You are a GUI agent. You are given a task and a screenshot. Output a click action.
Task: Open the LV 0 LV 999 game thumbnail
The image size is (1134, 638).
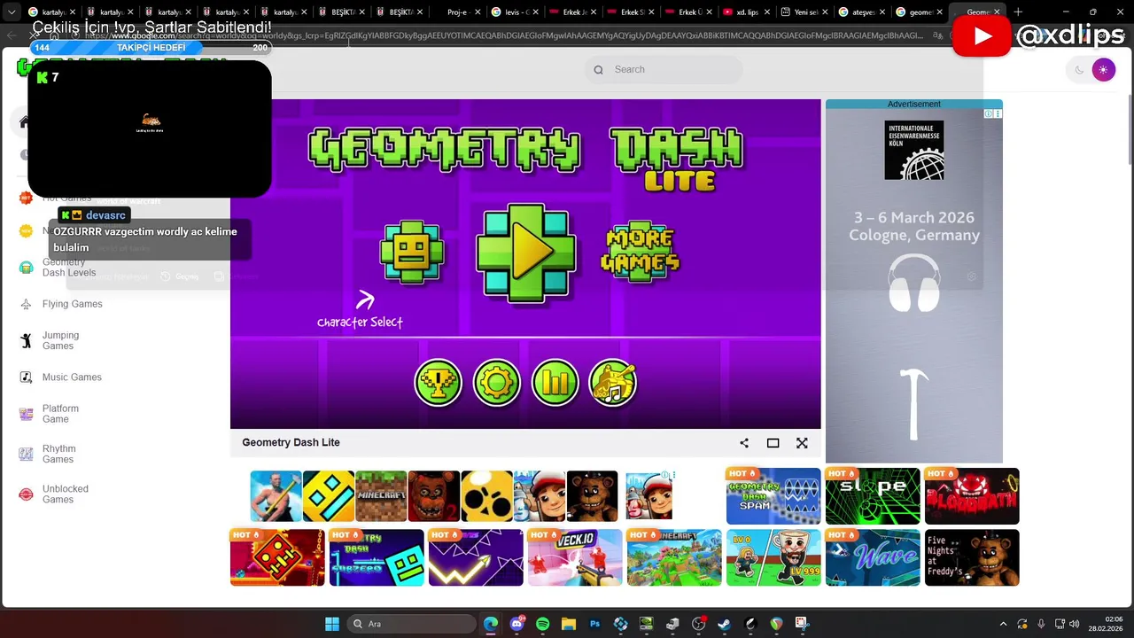773,557
